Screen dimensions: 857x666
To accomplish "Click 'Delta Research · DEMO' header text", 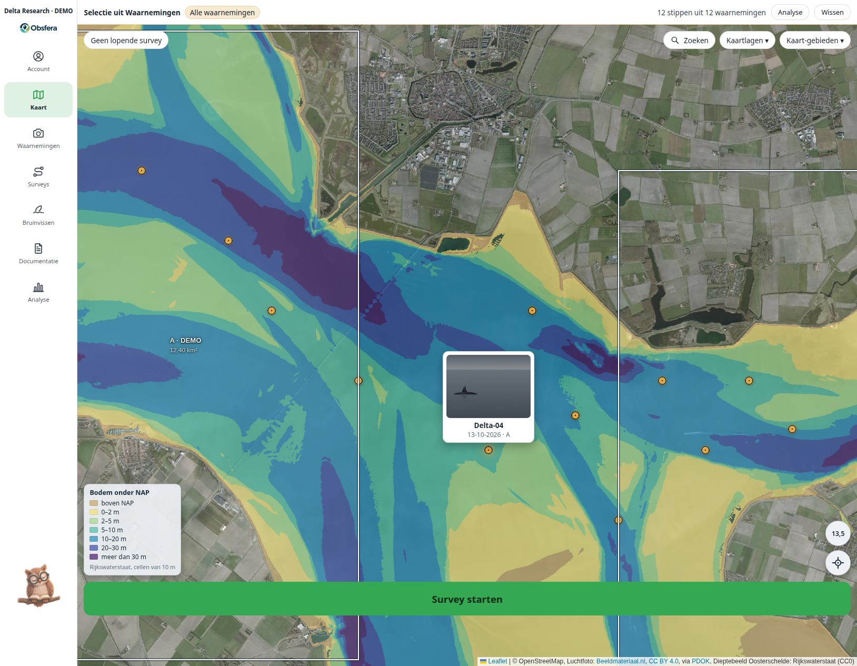I will pyautogui.click(x=38, y=11).
